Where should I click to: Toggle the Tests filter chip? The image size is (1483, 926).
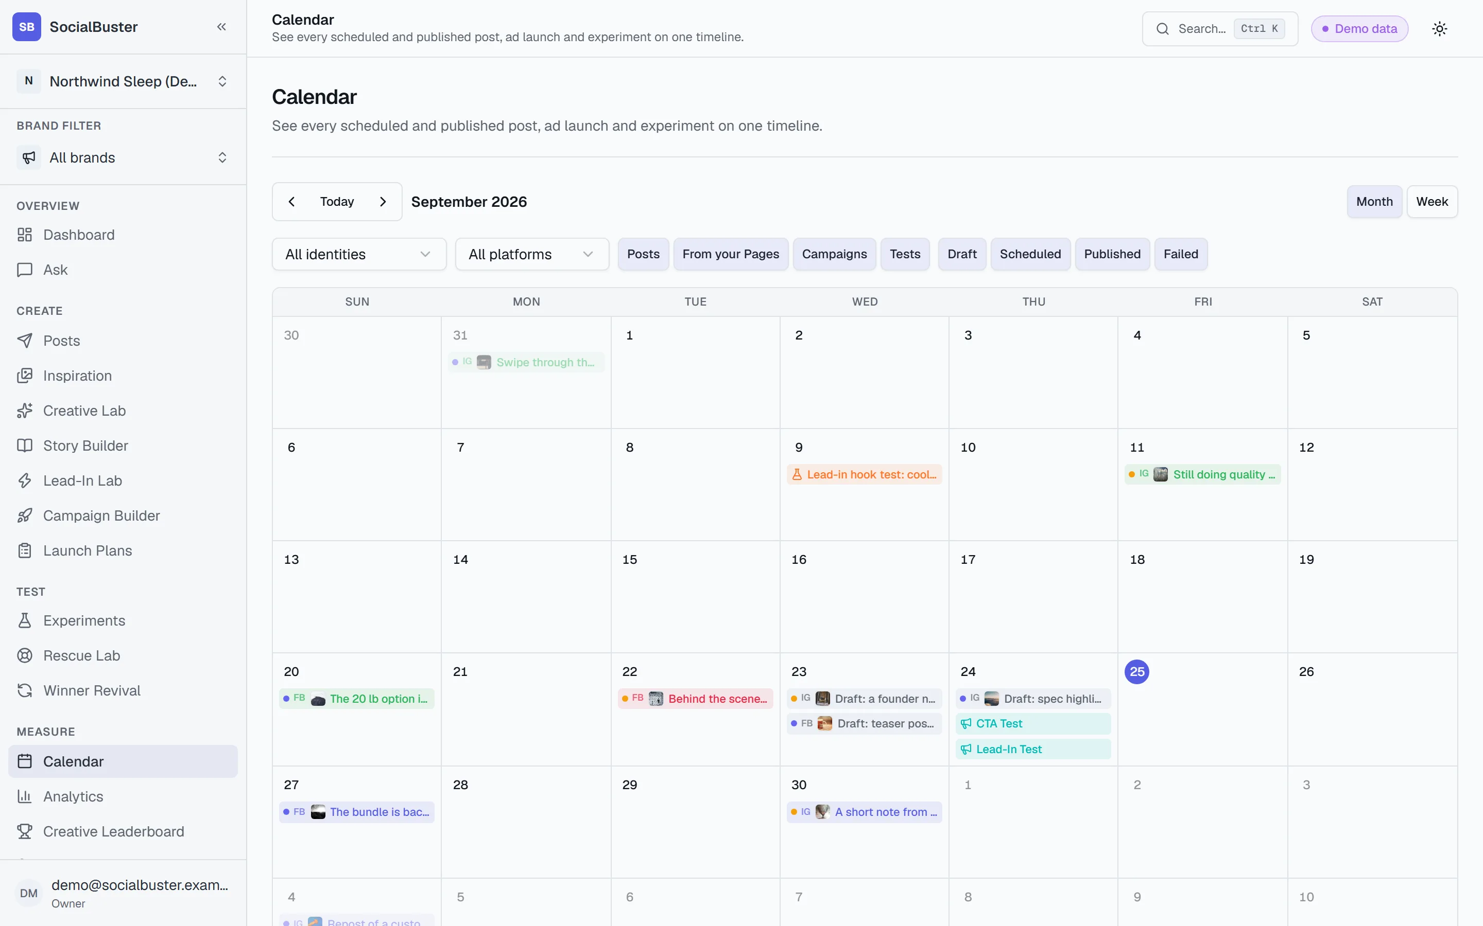[x=905, y=254]
